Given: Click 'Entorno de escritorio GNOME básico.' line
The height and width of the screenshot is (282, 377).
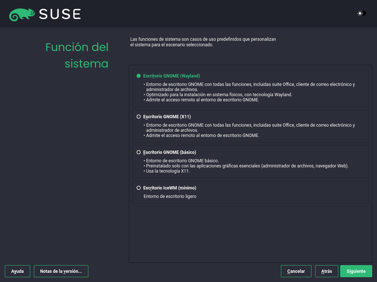Looking at the screenshot, I should (182, 161).
